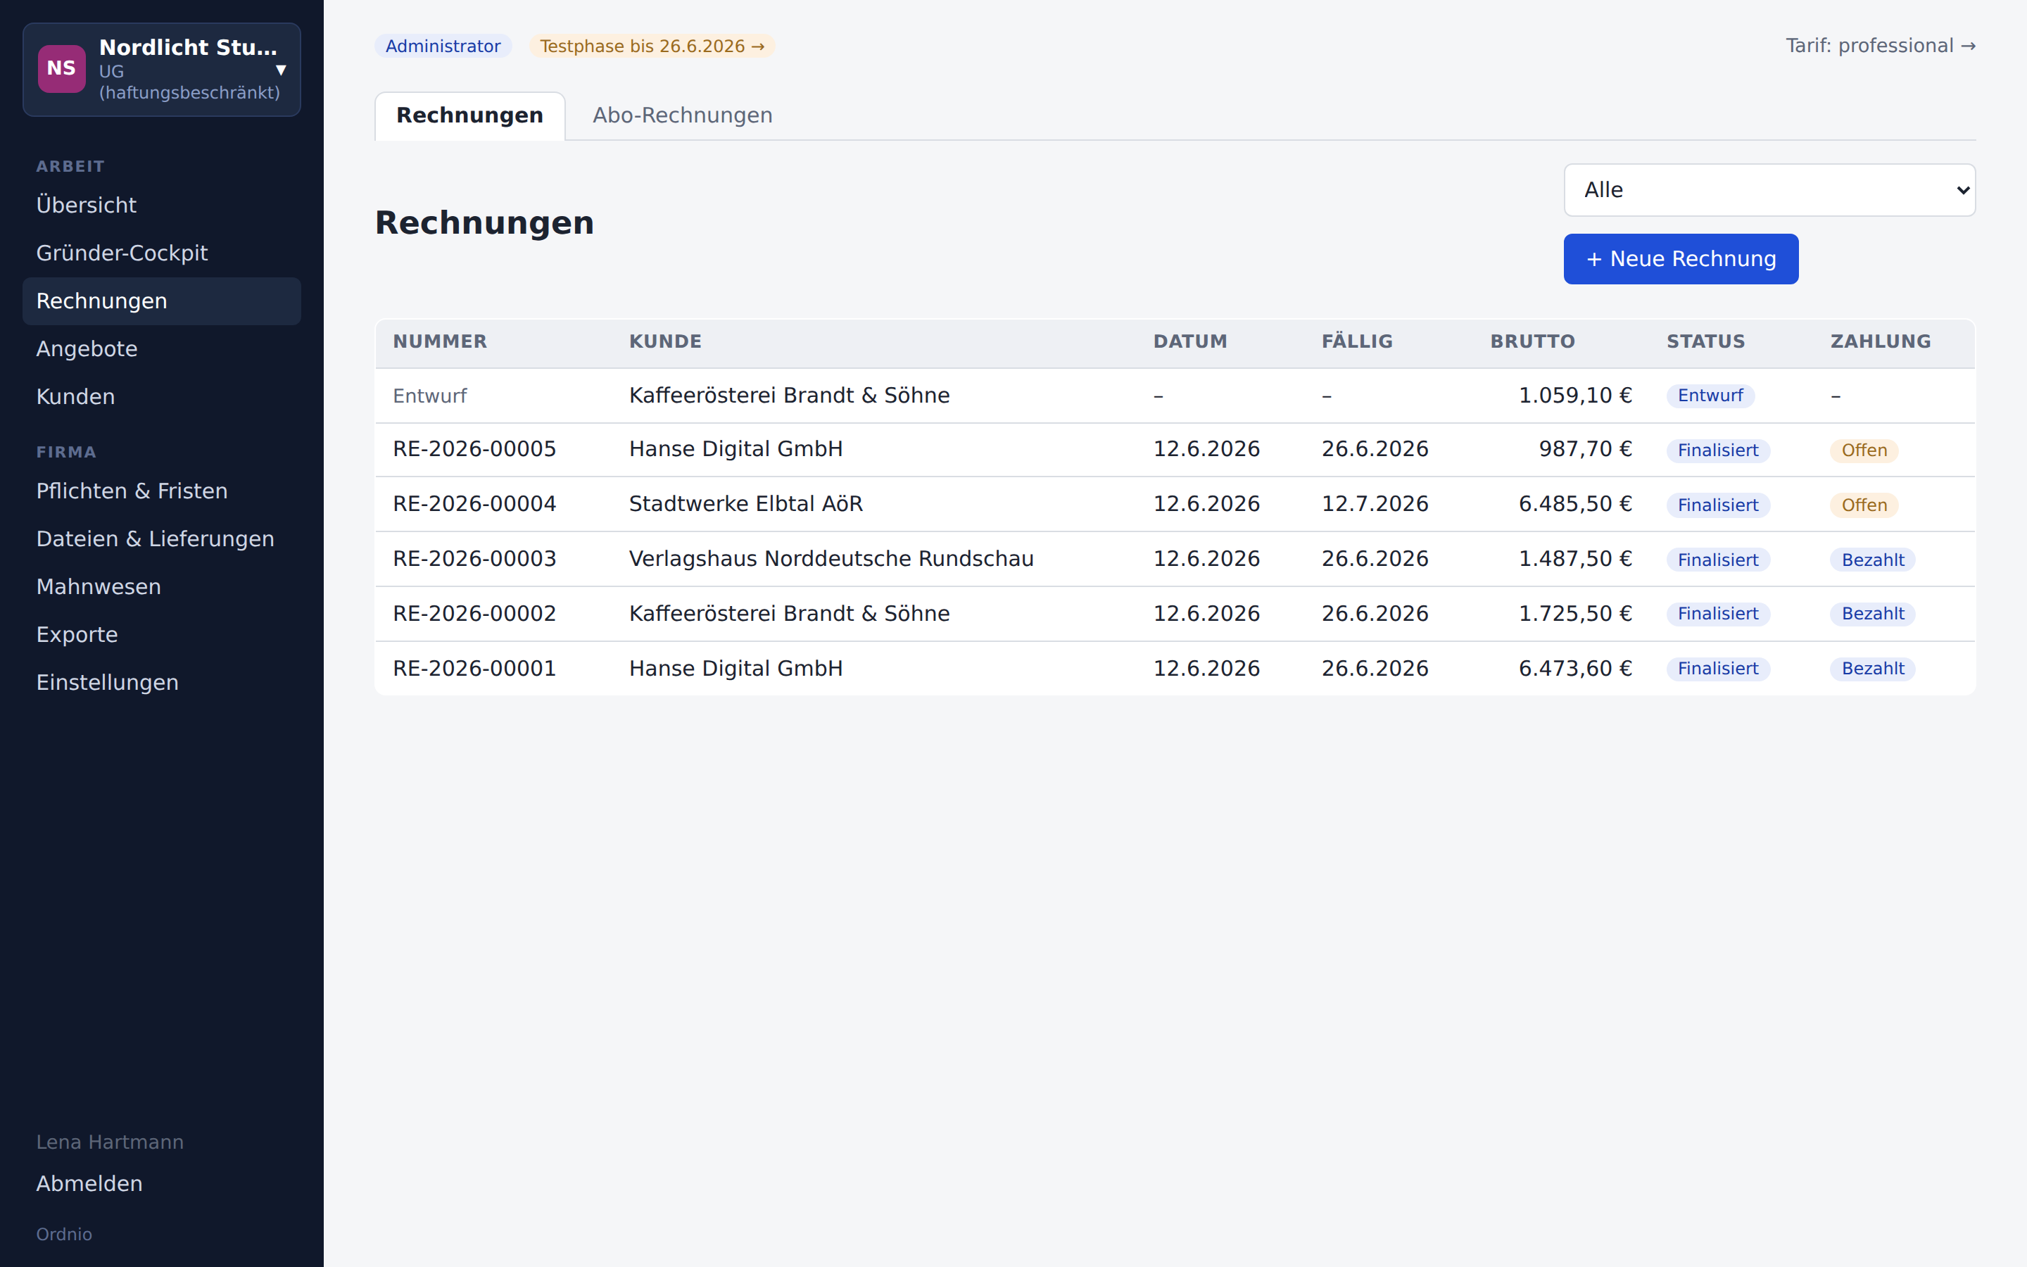
Task: Open Übersicht in the sidebar
Action: [162, 206]
